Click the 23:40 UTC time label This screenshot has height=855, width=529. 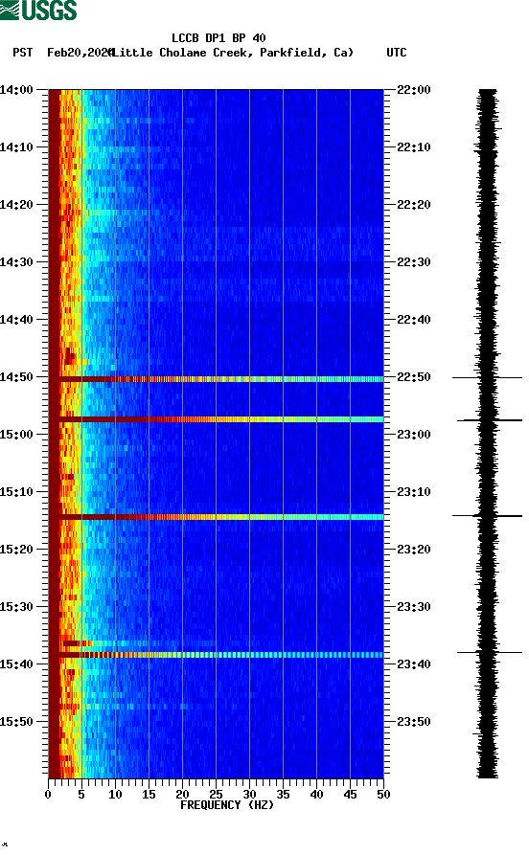click(414, 664)
